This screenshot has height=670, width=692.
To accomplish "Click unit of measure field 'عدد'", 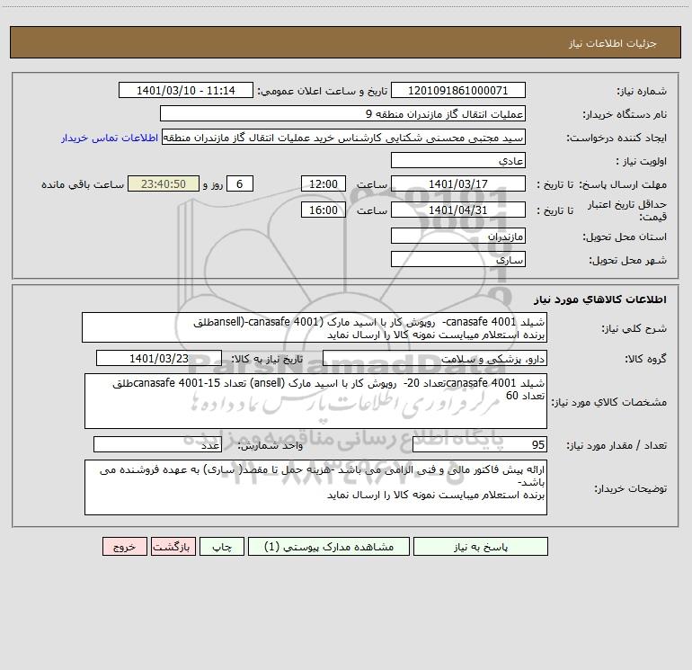I will pos(157,444).
